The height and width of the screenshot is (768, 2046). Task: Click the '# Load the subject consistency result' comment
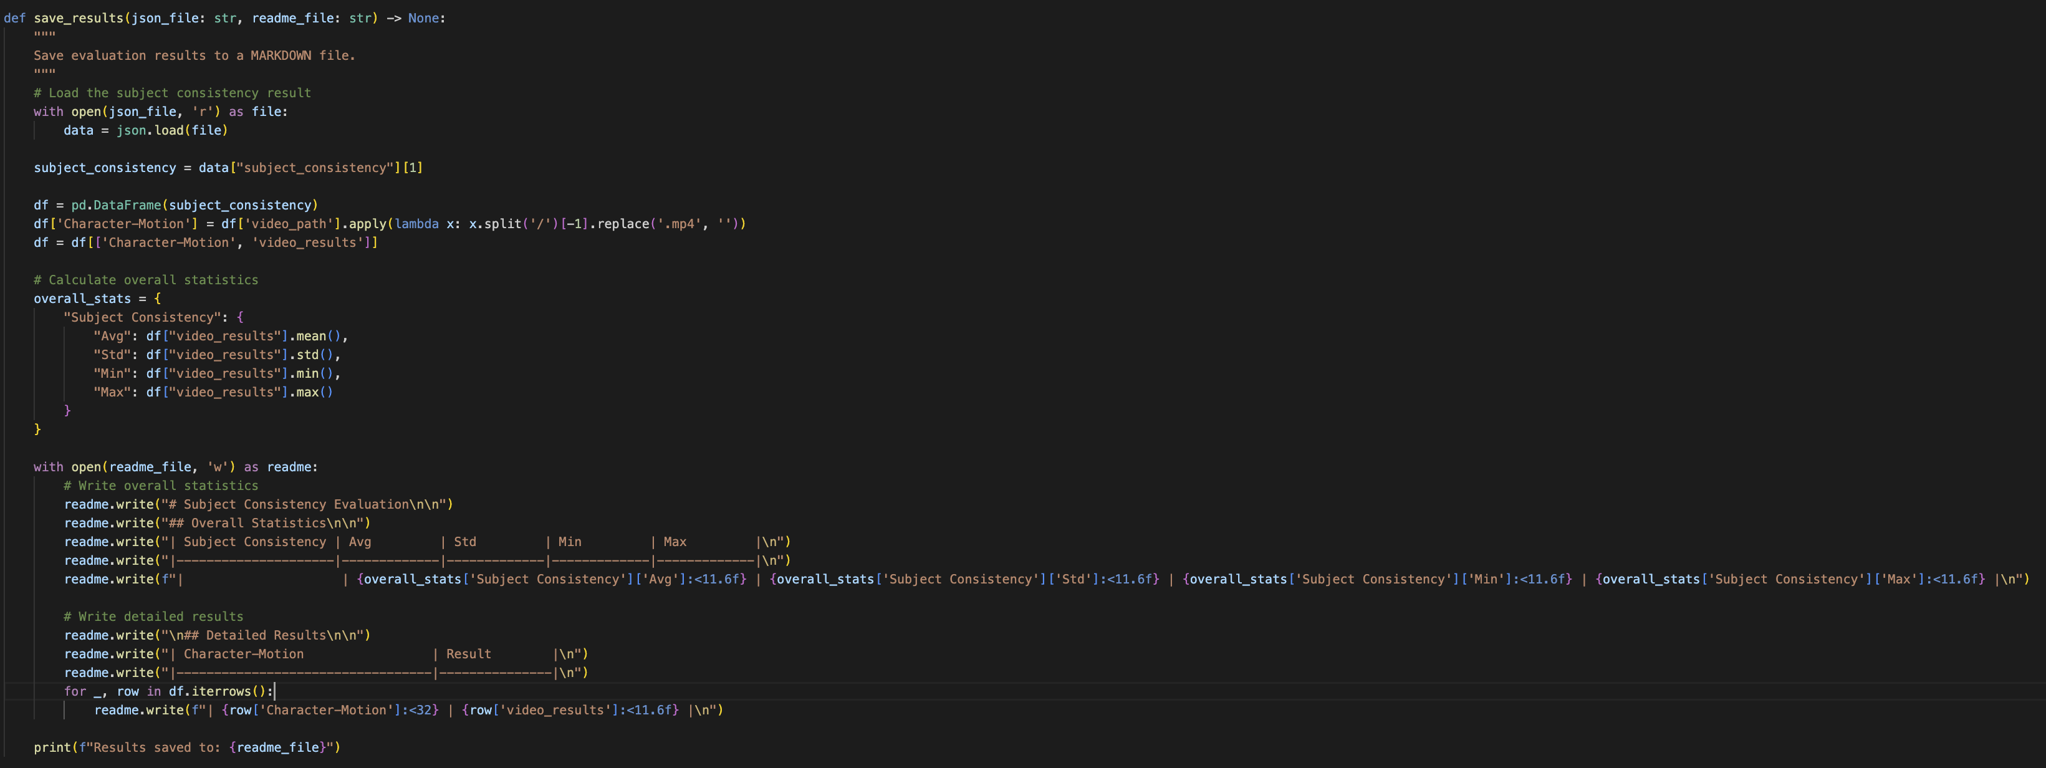point(171,93)
